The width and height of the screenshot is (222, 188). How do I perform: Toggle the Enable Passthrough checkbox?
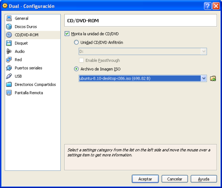[x=81, y=60]
